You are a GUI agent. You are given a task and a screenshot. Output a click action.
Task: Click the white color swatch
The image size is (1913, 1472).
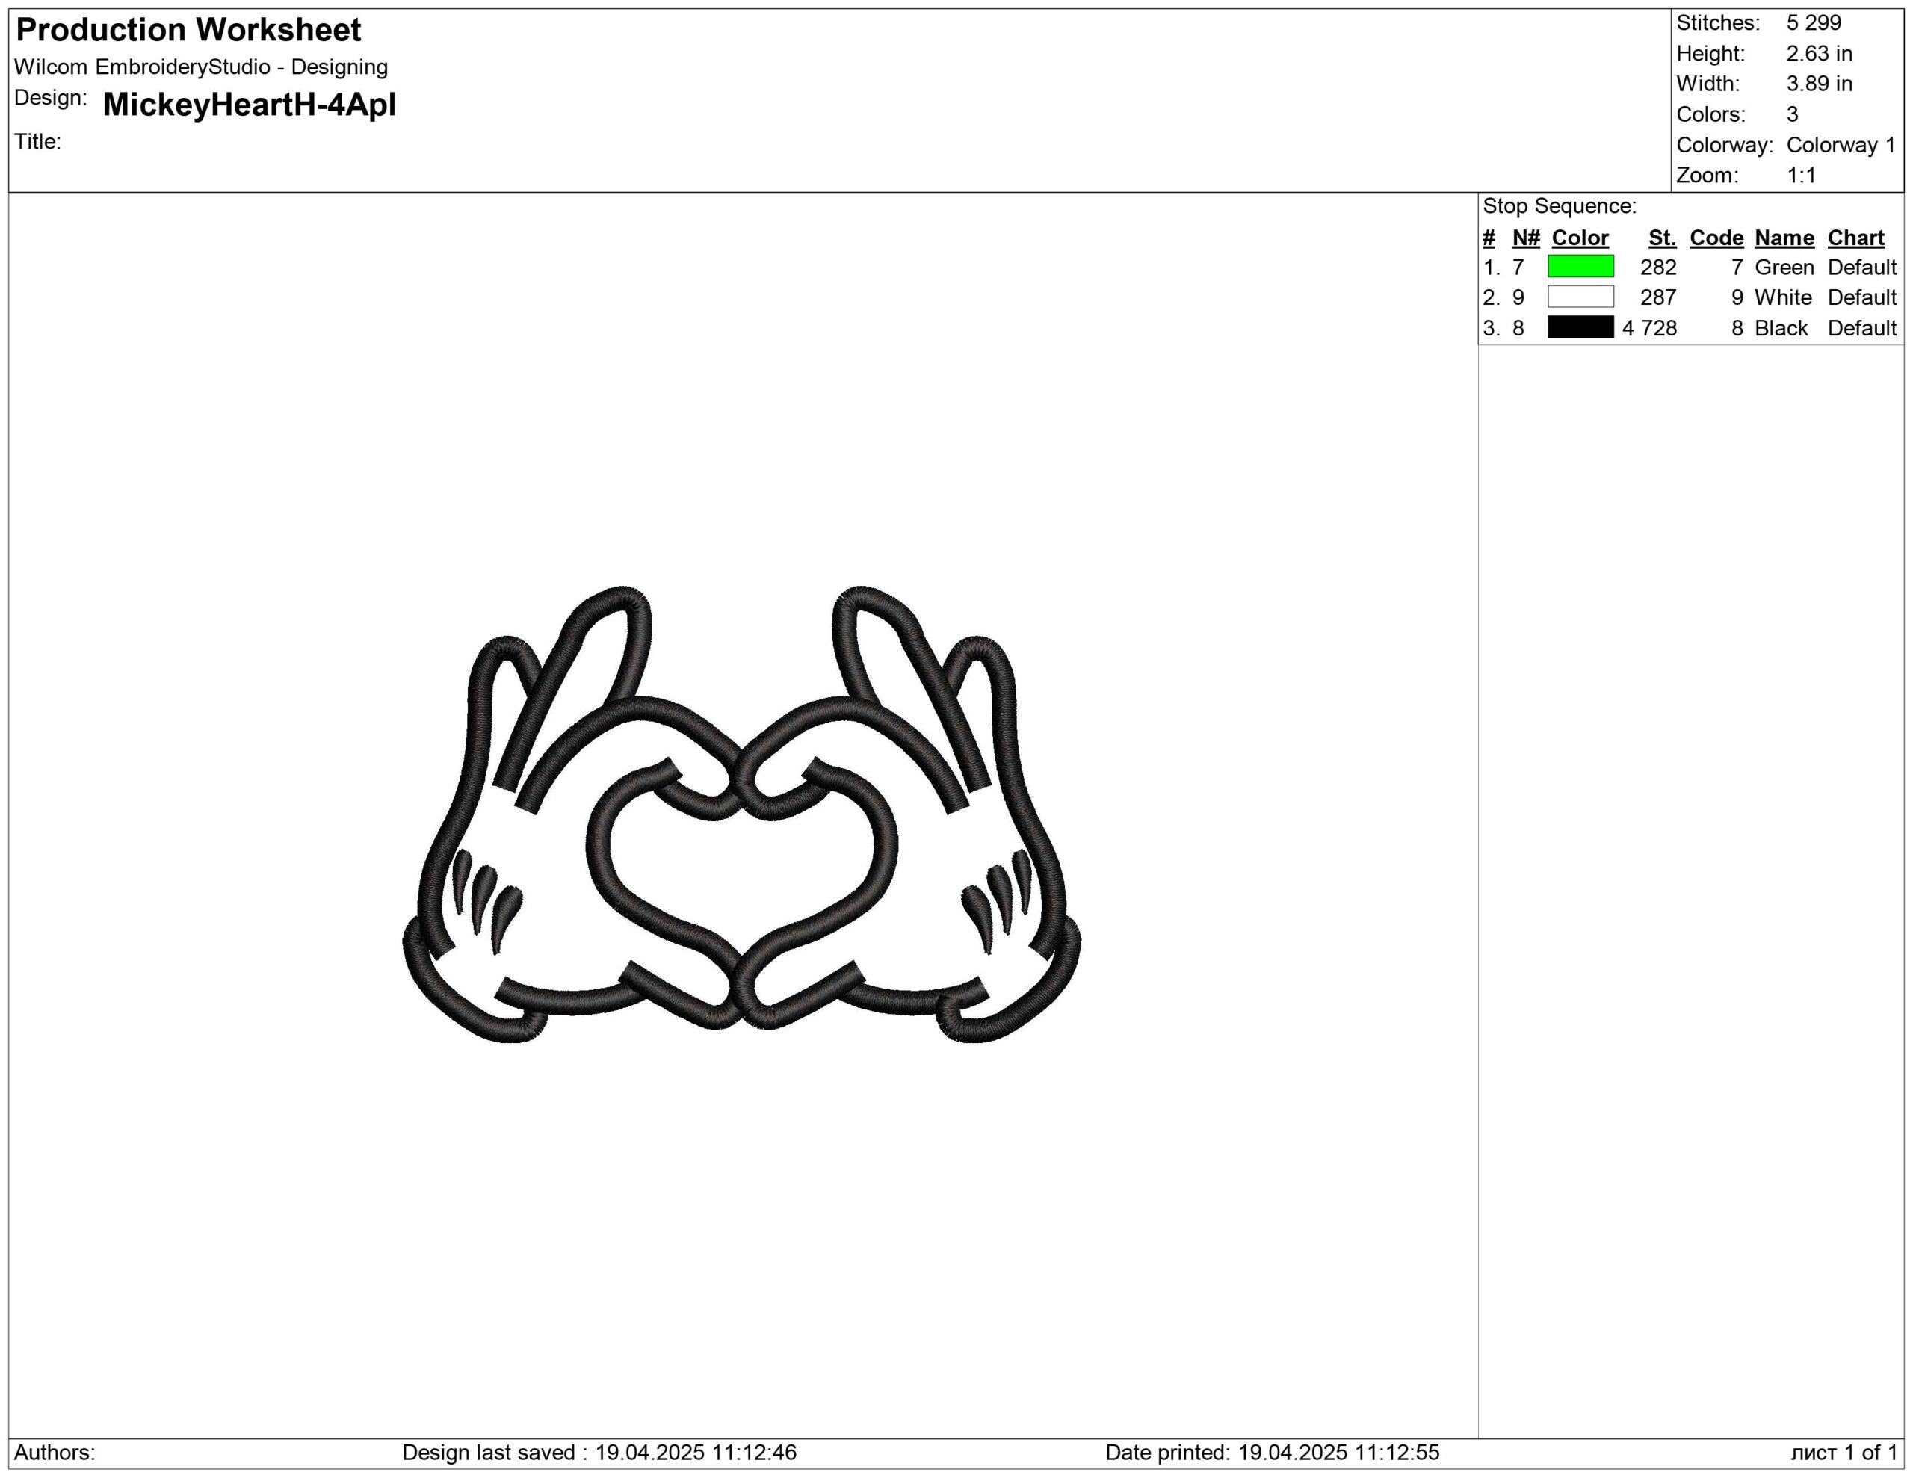point(1580,297)
